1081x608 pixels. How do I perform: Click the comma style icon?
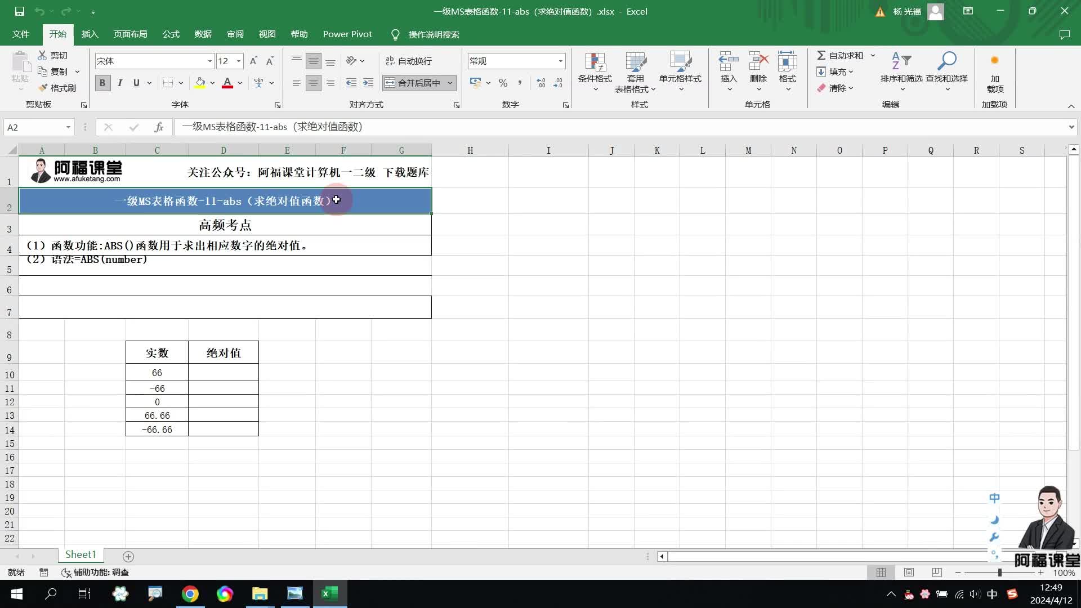click(520, 83)
